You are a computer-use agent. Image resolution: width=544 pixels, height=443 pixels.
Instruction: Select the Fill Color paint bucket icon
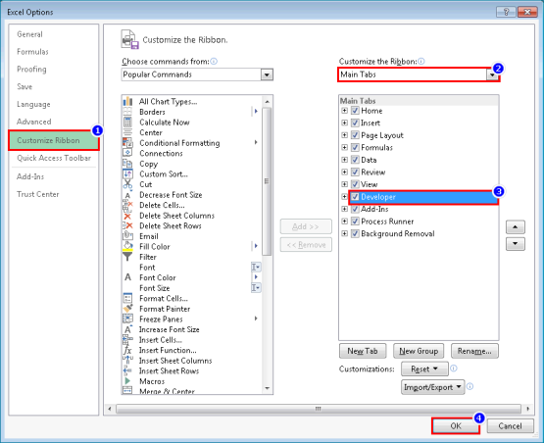127,246
